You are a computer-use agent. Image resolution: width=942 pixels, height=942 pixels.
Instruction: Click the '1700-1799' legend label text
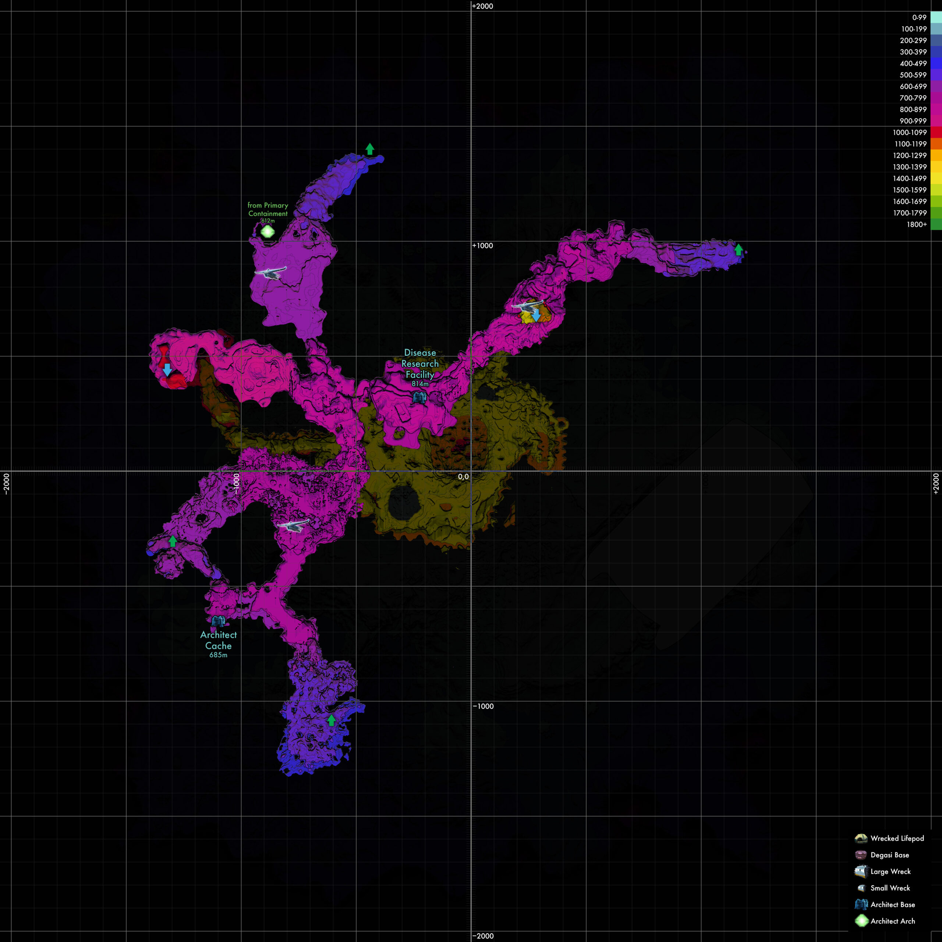[910, 213]
